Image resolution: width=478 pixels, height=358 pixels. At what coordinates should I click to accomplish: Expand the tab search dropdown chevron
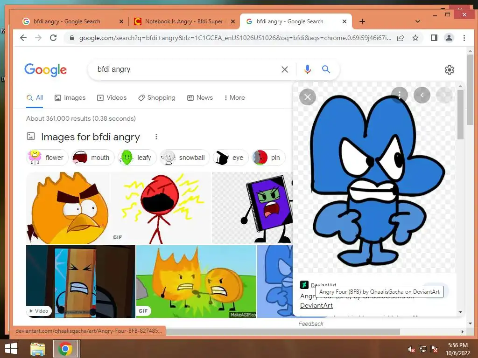[418, 21]
